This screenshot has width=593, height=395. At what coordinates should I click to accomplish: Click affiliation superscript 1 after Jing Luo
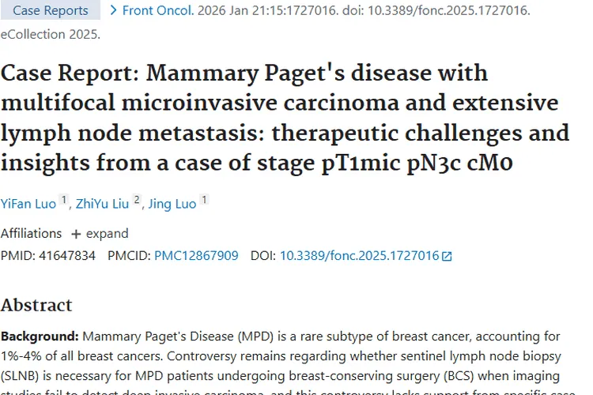click(x=204, y=201)
